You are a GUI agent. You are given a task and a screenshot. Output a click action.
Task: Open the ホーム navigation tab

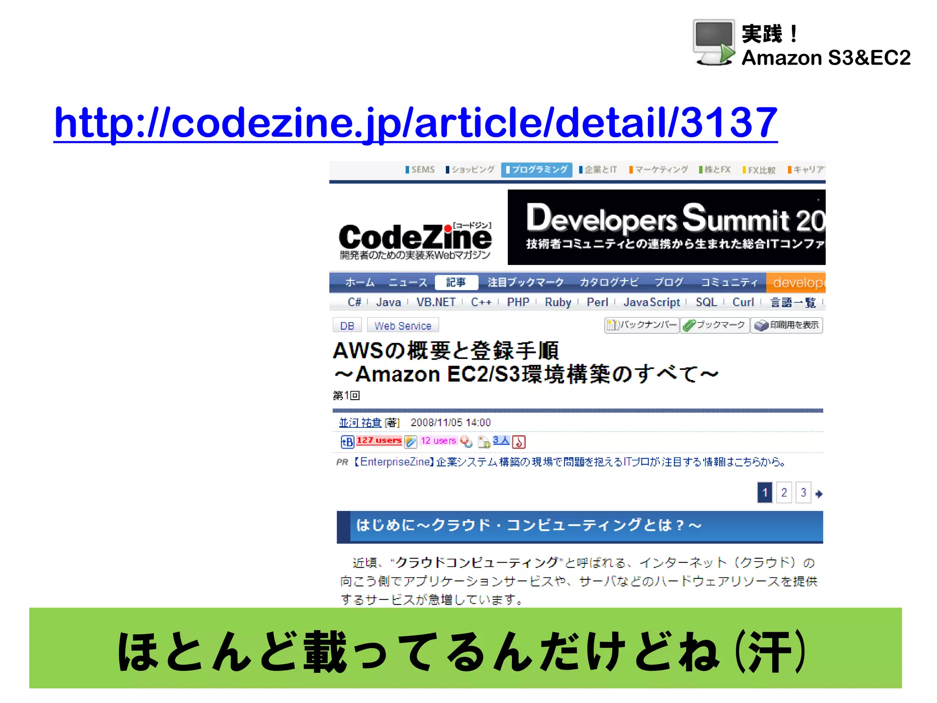click(360, 282)
